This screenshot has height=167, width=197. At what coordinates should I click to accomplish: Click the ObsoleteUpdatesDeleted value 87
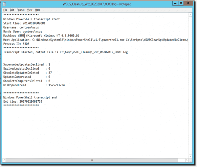click(x=50, y=73)
